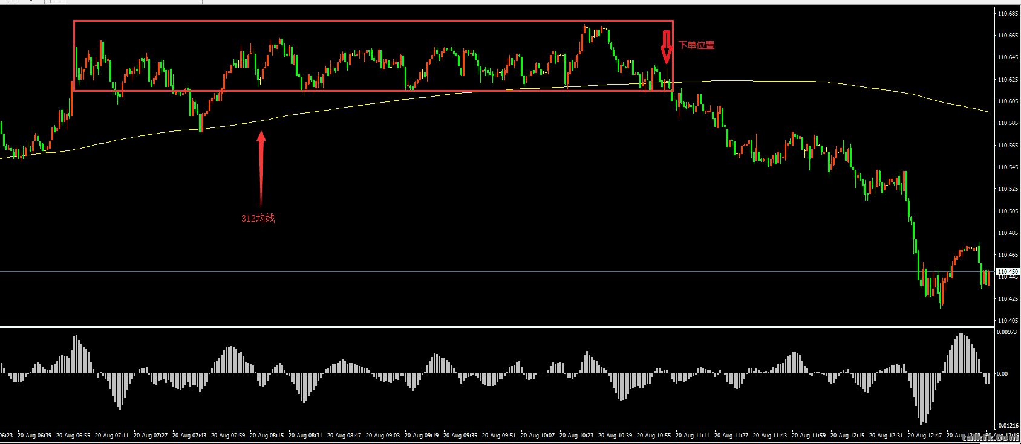The width and height of the screenshot is (1021, 444).
Task: Click the 110.485 price axis label
Action: point(1008,233)
